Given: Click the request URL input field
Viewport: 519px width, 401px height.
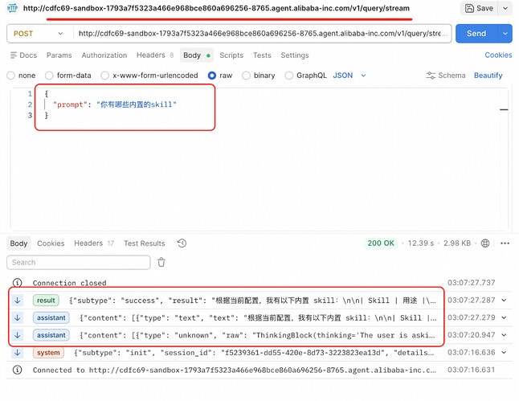Looking at the screenshot, I should (263, 34).
